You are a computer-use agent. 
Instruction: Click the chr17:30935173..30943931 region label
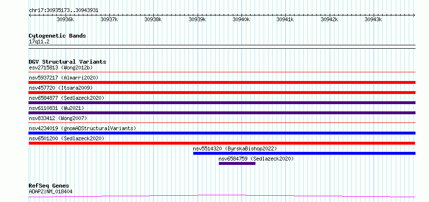64,11
